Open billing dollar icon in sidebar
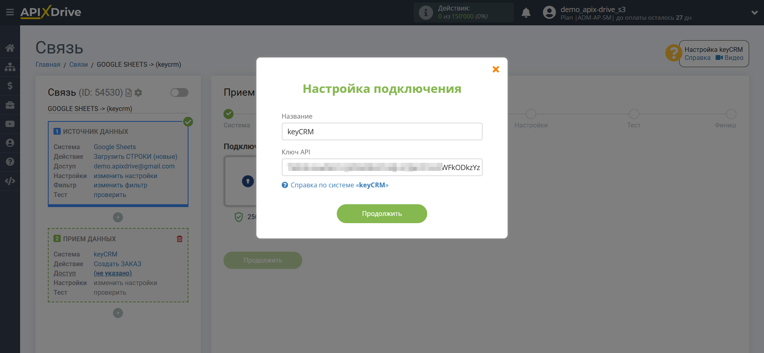Image resolution: width=764 pixels, height=353 pixels. point(10,86)
